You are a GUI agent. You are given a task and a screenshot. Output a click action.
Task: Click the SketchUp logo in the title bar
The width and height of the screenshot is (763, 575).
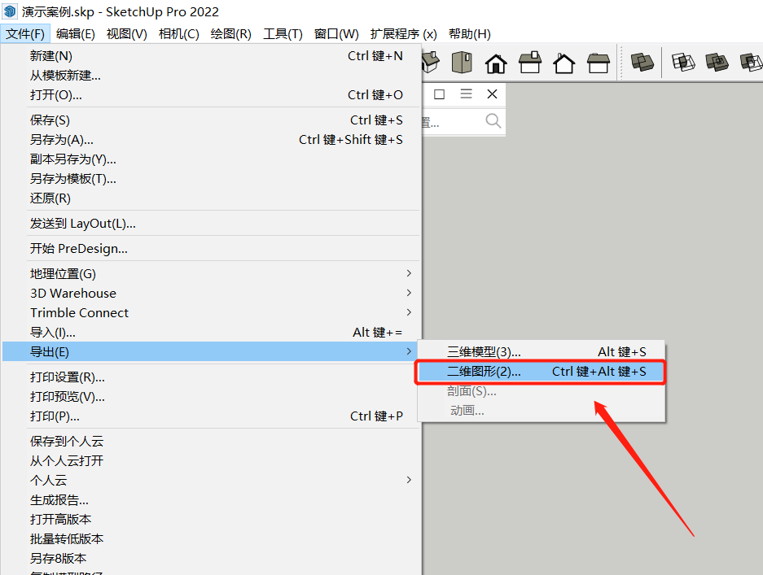pos(10,11)
